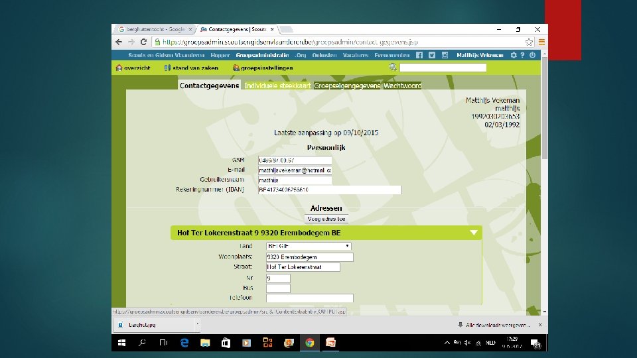Click into the E-mail input field

pos(295,170)
